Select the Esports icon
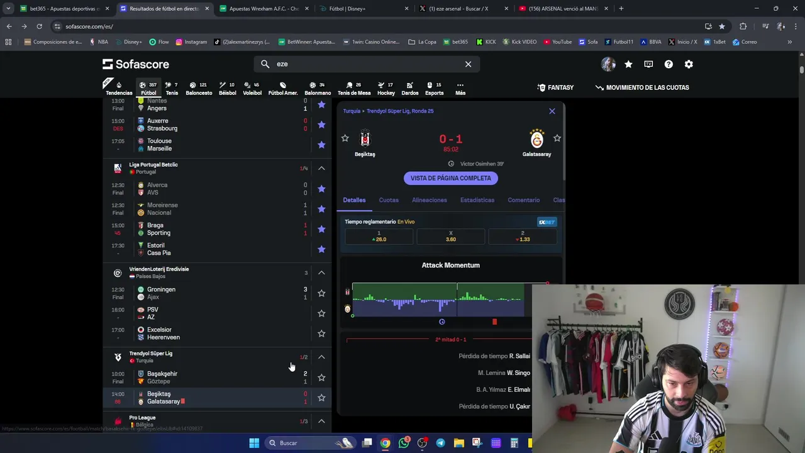The width and height of the screenshot is (805, 453). click(434, 88)
